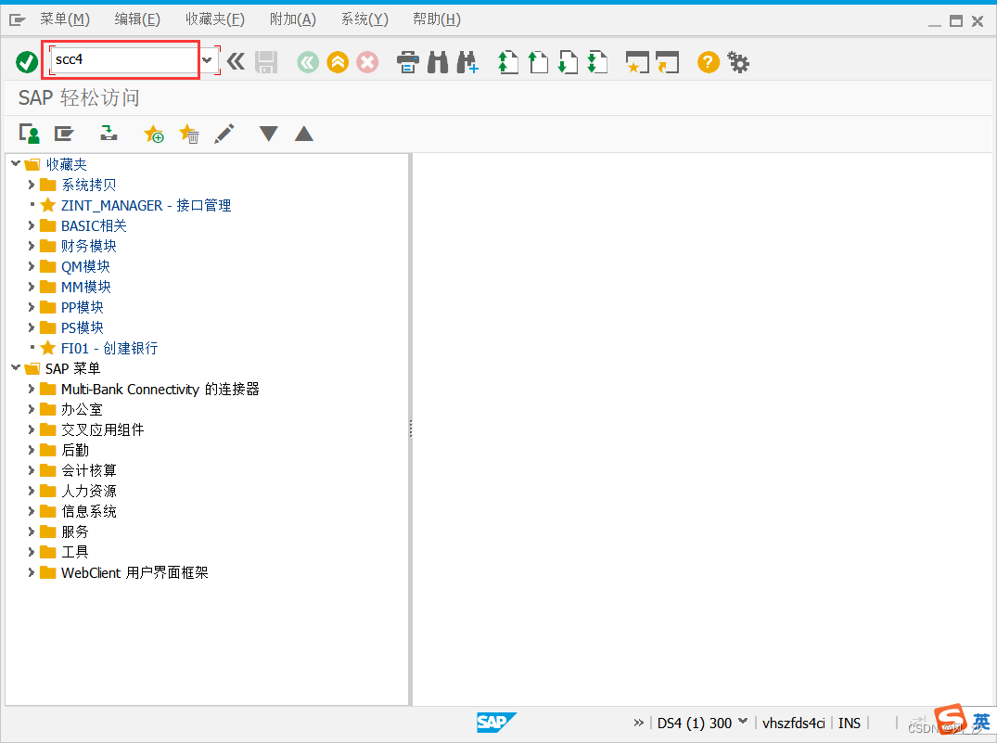
Task: Select the 办公室 folder
Action: point(82,409)
